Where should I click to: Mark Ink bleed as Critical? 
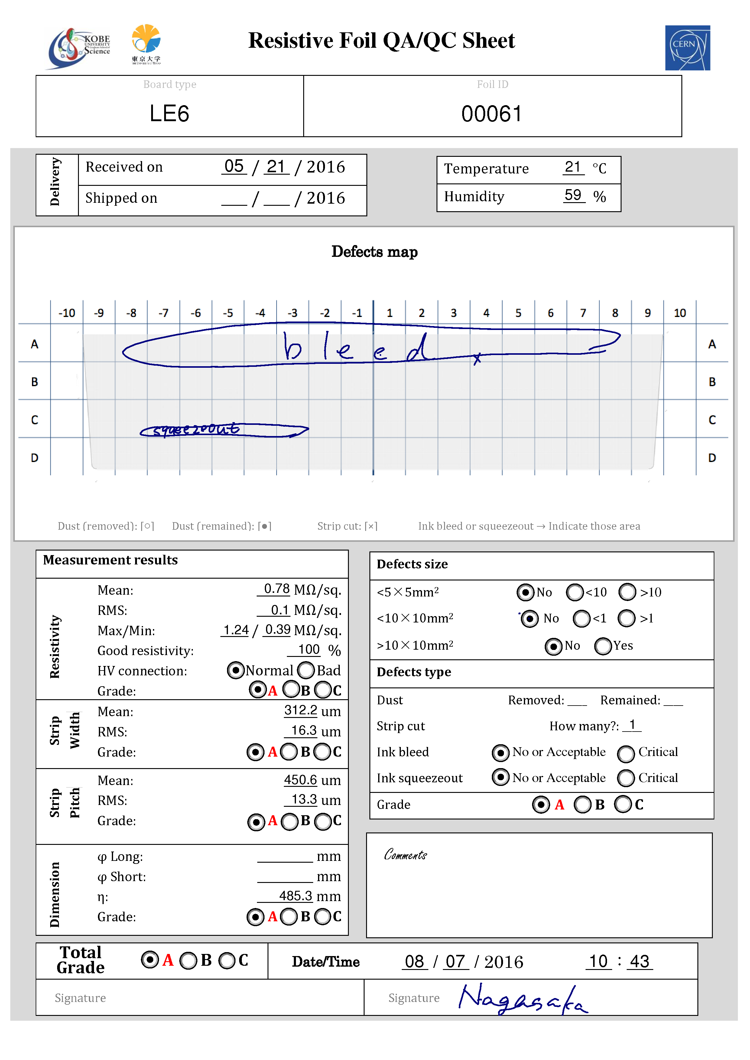tap(626, 754)
